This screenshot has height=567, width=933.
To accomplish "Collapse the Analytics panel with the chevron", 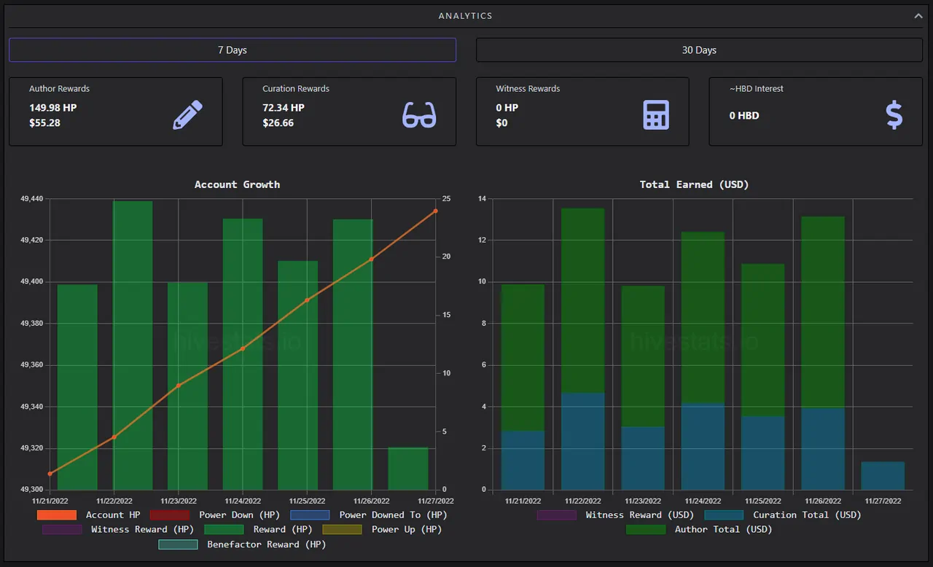I will 918,15.
